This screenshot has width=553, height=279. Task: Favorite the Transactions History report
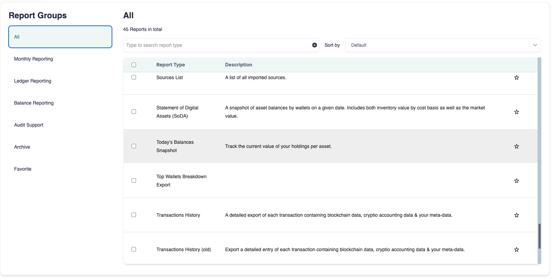click(516, 215)
